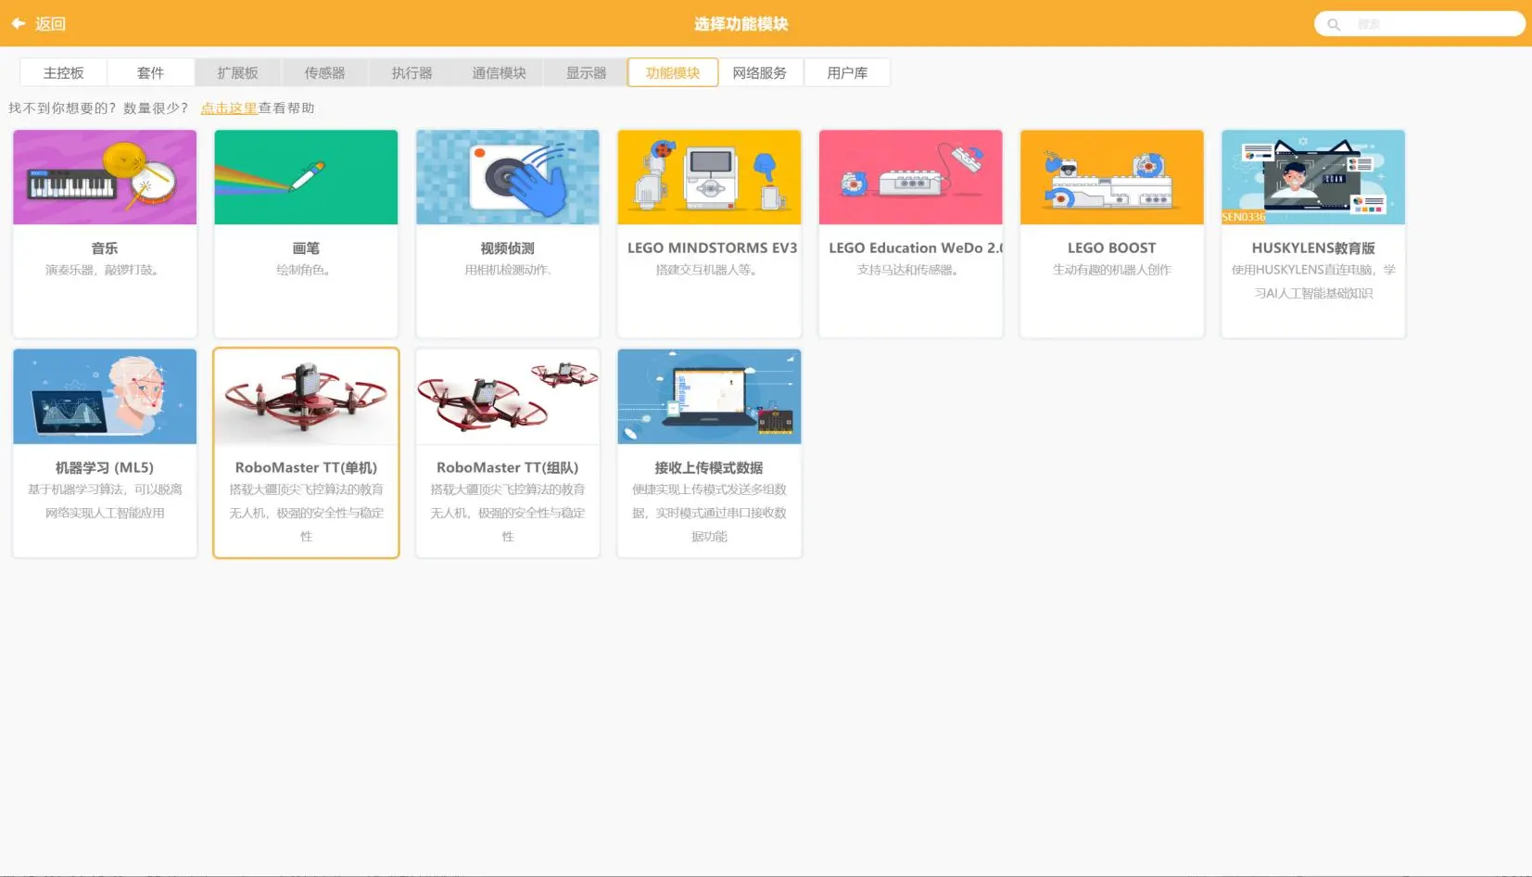Open the 点击这里 help link
1532x877 pixels.
[x=229, y=108]
